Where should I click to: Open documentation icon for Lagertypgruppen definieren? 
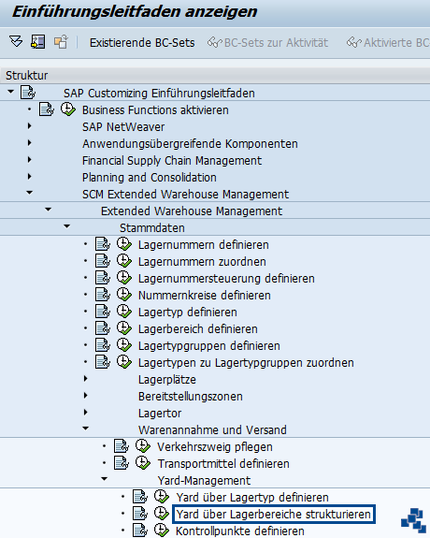coord(103,345)
